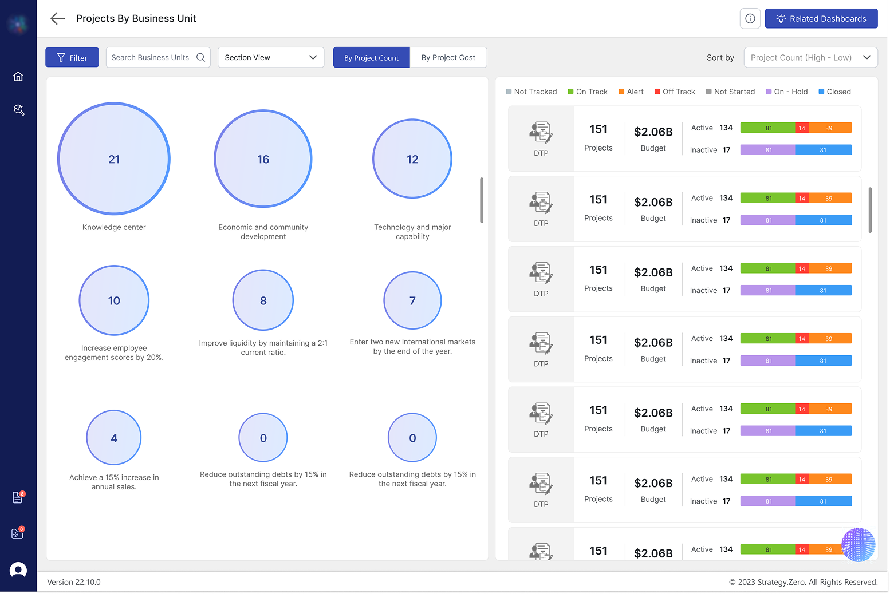Click the back arrow icon
This screenshot has width=890, height=594.
point(57,18)
